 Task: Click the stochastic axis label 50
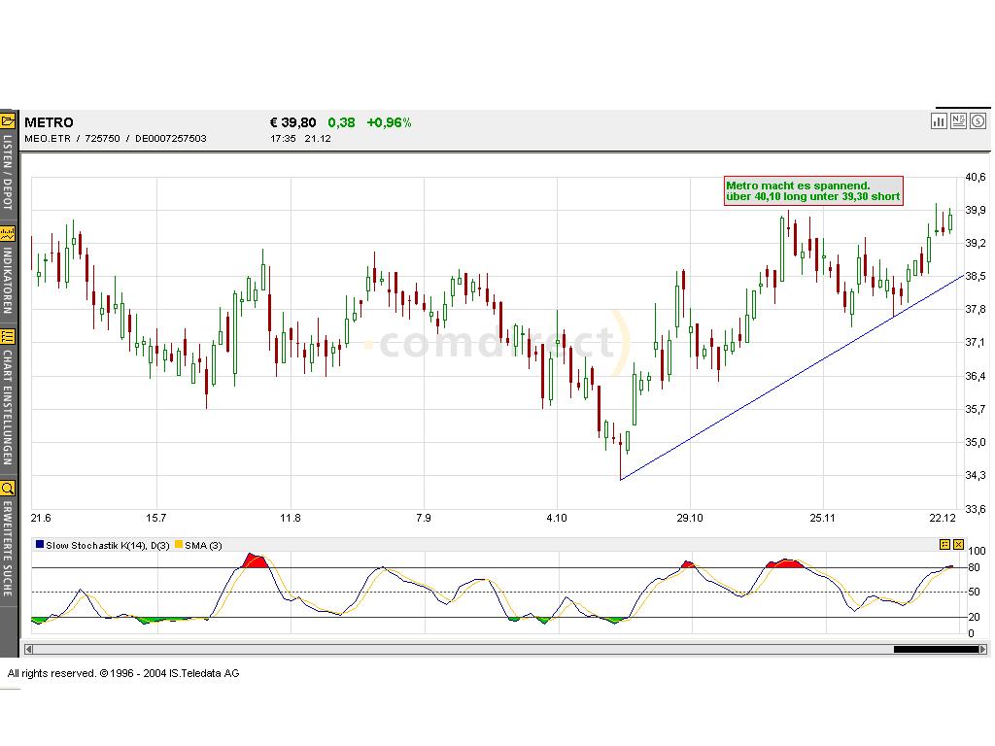coord(974,592)
